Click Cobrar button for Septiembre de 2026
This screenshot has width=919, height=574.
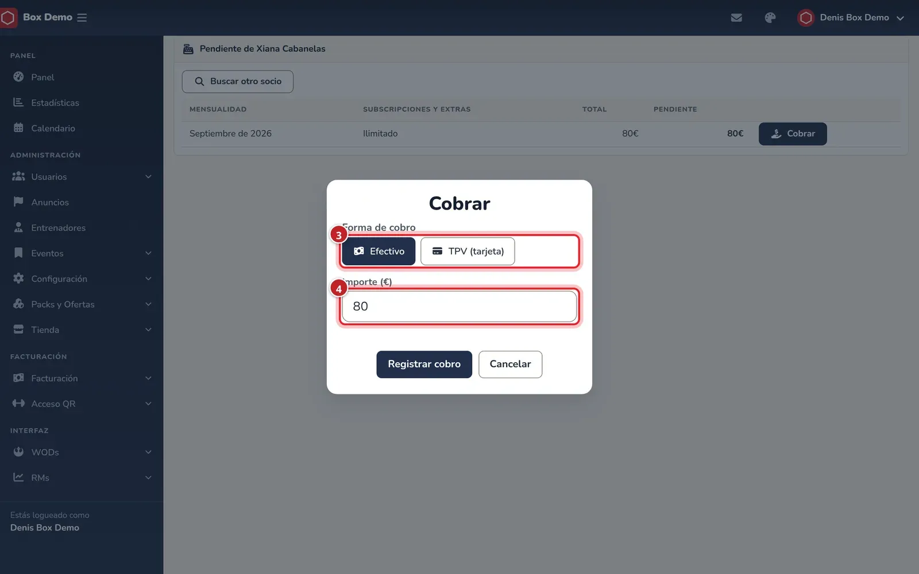click(x=793, y=134)
